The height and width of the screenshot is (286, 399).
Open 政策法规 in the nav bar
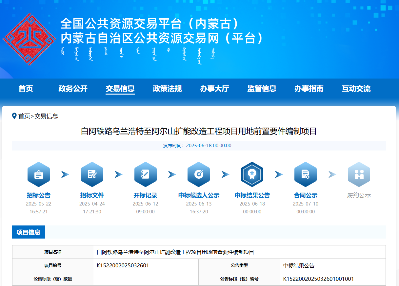[x=168, y=89]
